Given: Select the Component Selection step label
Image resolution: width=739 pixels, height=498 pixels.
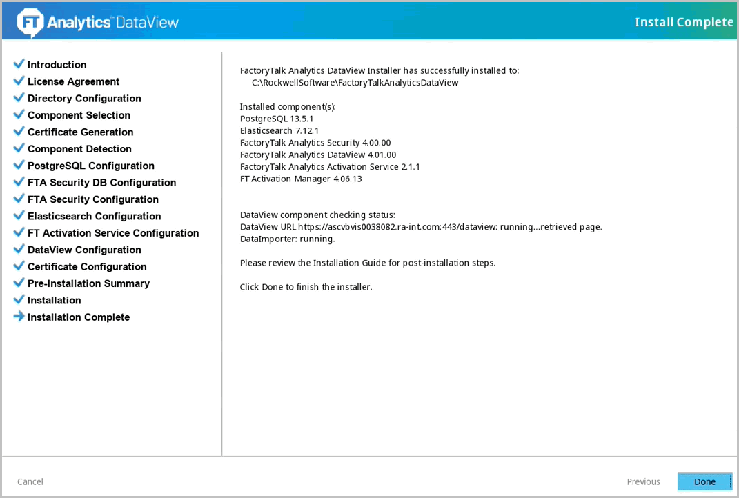Looking at the screenshot, I should pos(79,115).
